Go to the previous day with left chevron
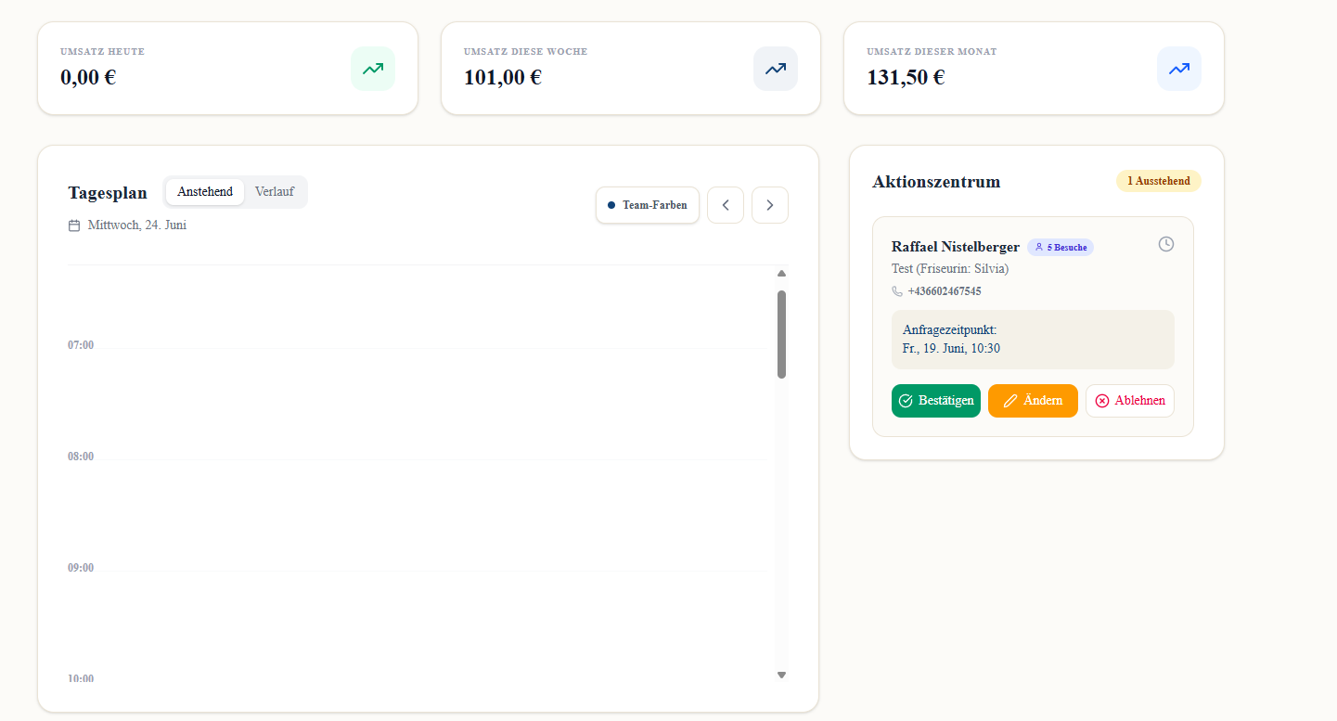The image size is (1337, 721). click(726, 205)
